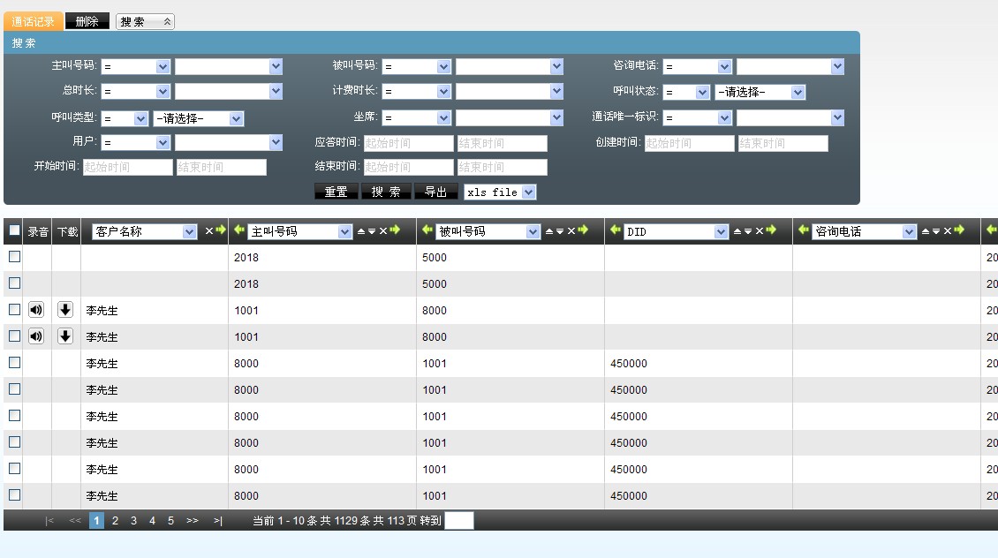Check the first row with caller 2018
The height and width of the screenshot is (558, 998).
(x=14, y=257)
